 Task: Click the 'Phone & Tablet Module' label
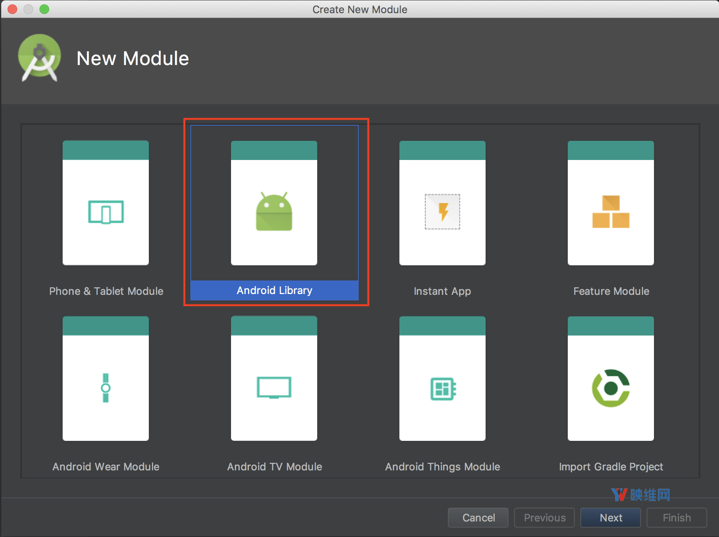[x=106, y=291]
